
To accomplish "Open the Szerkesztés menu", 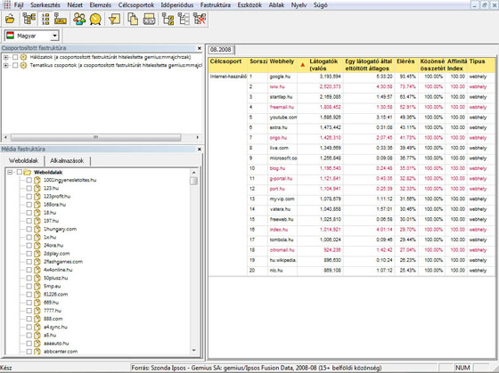I will click(45, 4).
